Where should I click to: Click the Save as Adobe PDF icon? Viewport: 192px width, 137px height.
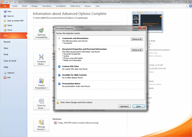pos(5,21)
